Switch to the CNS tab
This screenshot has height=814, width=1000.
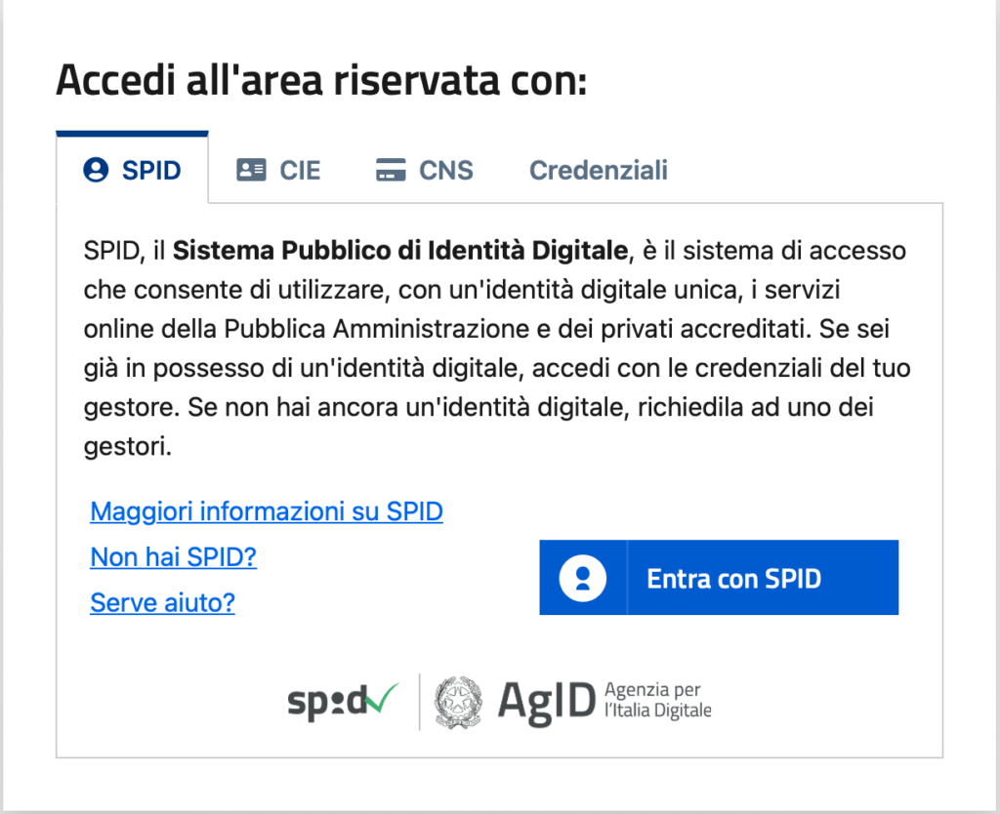coord(425,170)
